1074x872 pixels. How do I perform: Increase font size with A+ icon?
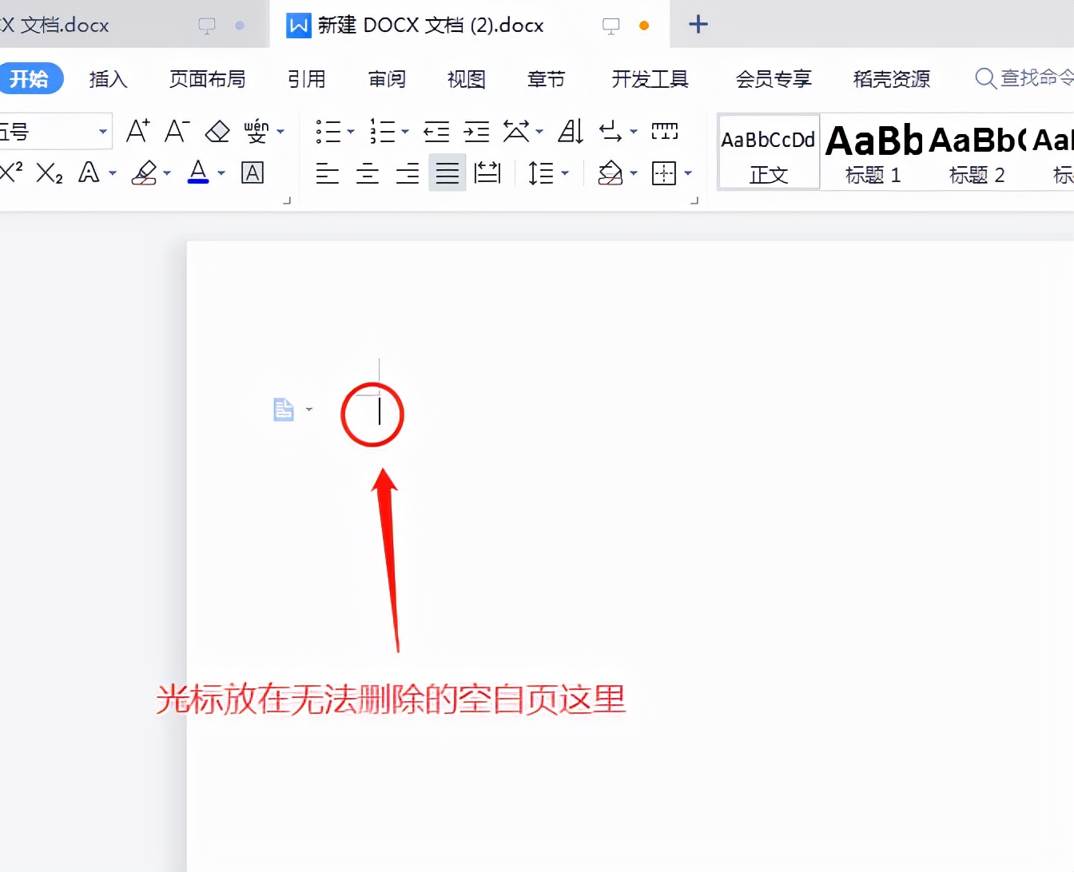click(x=137, y=131)
